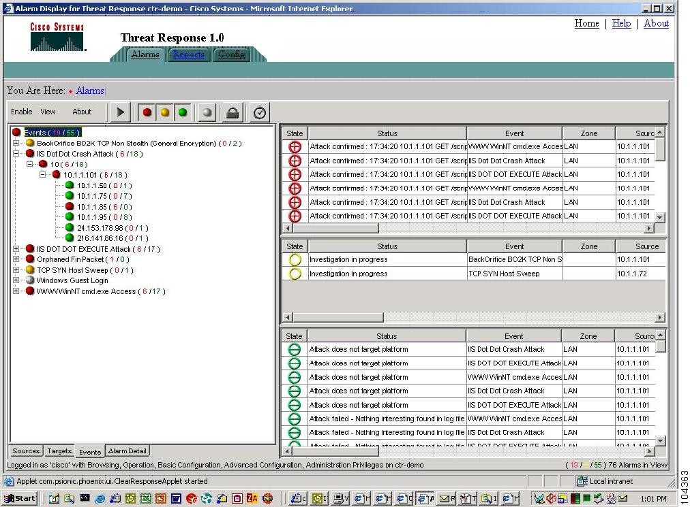Sort bottom alarm table by State column

point(294,336)
